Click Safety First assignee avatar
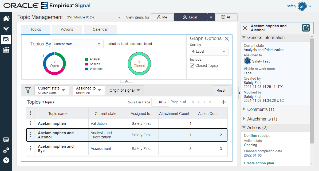This screenshot has width=319, height=171. click(x=247, y=61)
